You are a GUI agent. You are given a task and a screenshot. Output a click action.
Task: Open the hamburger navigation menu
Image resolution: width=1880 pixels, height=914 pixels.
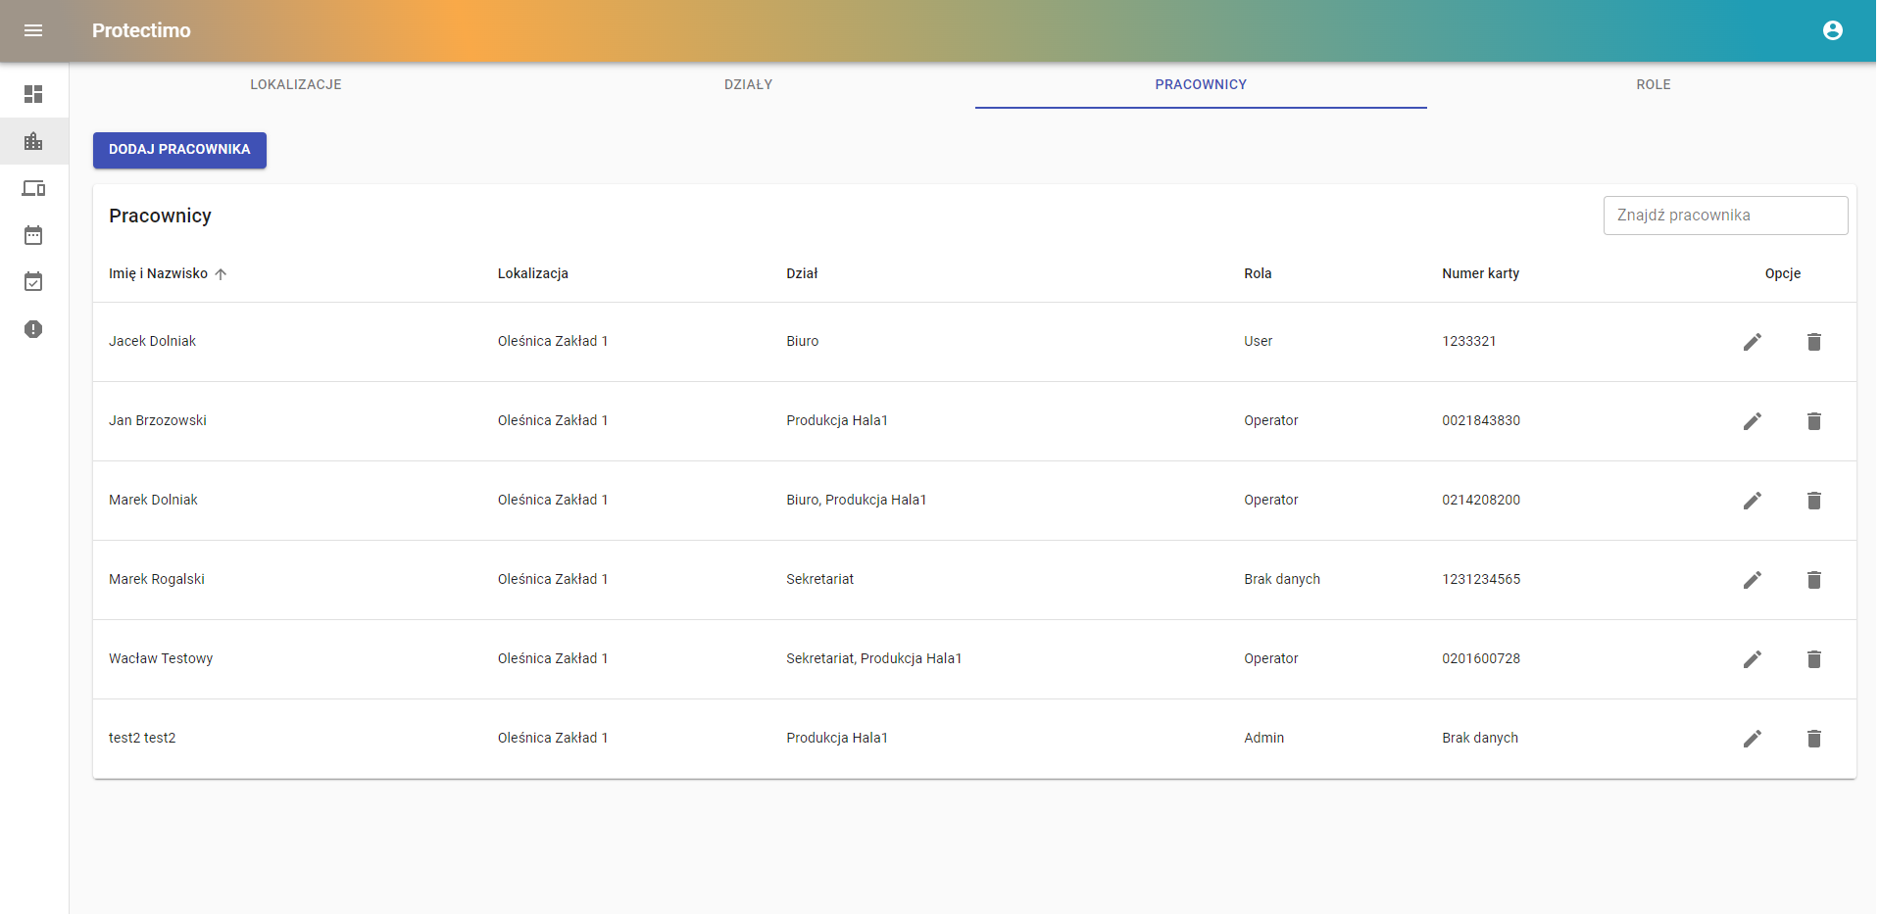[33, 30]
